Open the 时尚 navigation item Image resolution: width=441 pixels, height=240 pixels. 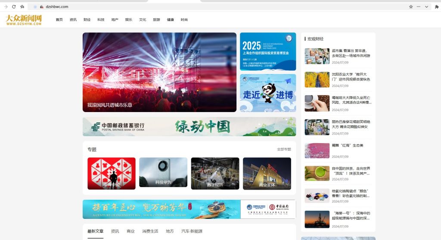(x=184, y=20)
